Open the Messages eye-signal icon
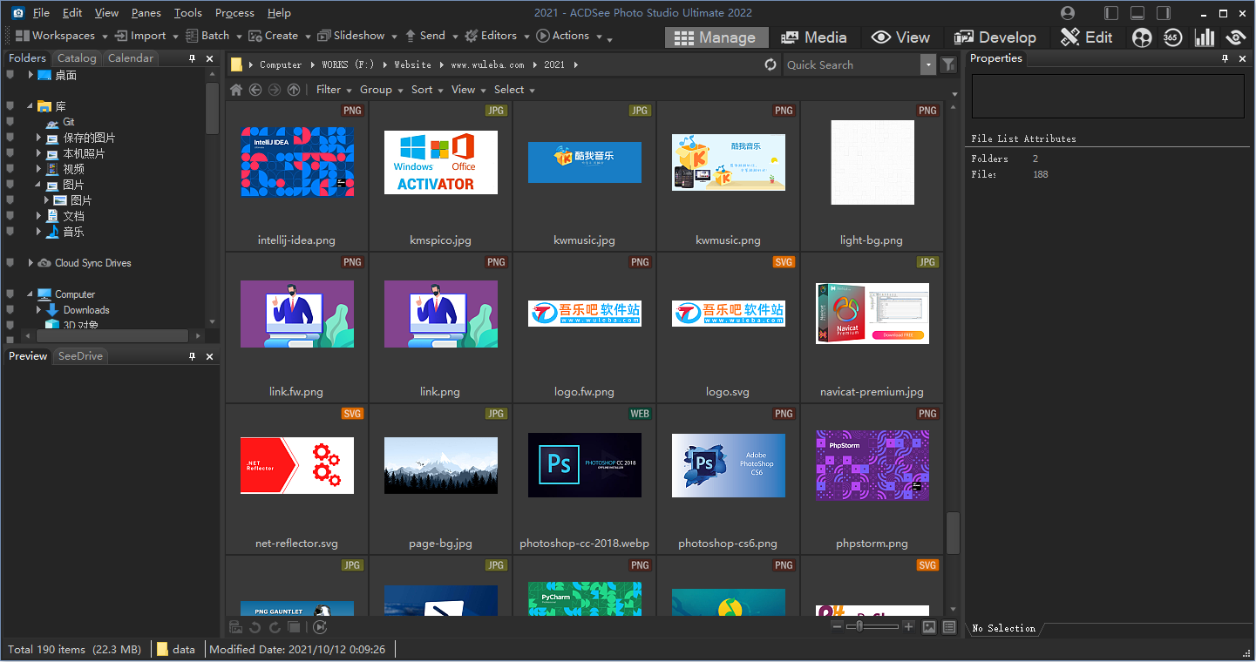Image resolution: width=1256 pixels, height=662 pixels. [1235, 37]
